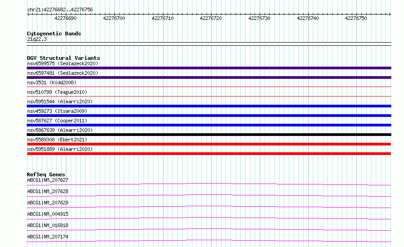Click the thin red line under nsv3531
Screen dimensions: 404x247
coord(209,87)
